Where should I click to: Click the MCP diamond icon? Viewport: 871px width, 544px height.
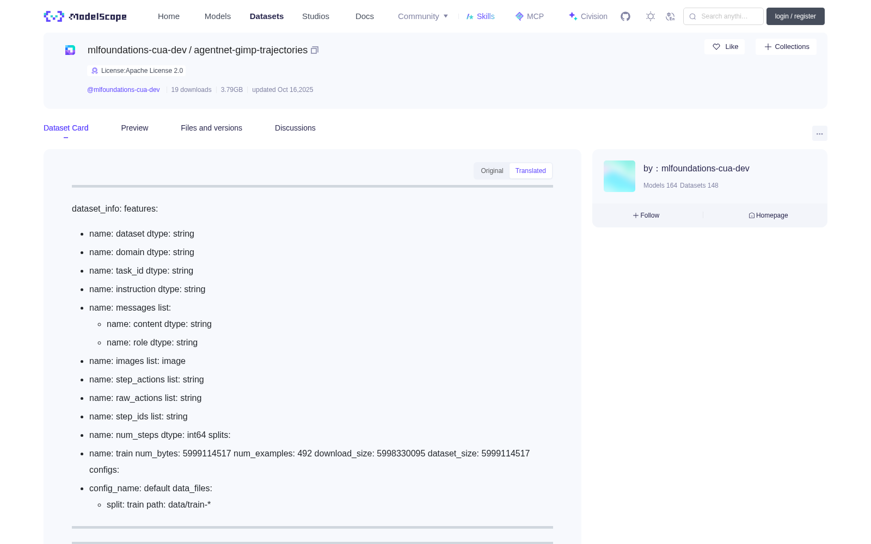point(519,16)
